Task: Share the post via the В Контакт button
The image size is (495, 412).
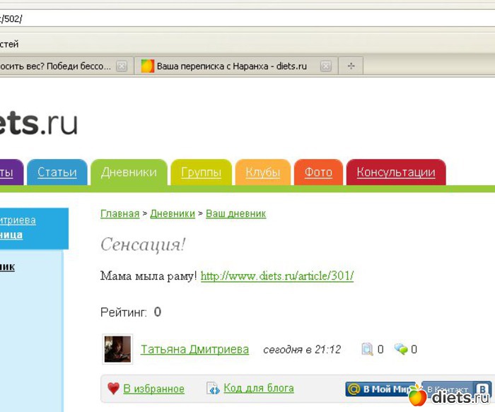Action: (x=453, y=389)
